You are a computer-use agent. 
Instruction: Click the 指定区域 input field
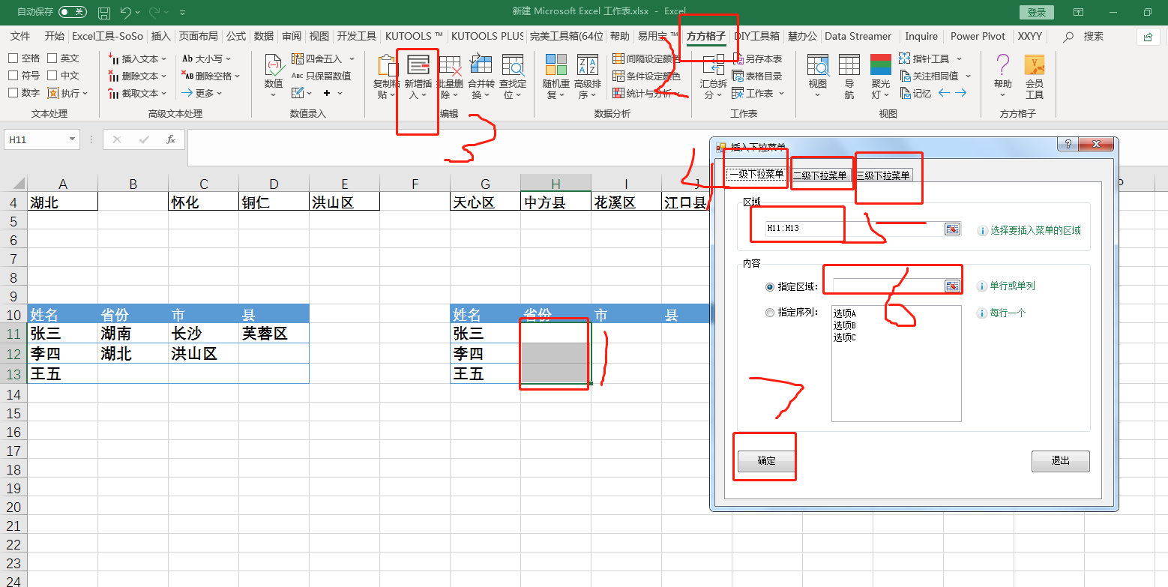tap(888, 286)
